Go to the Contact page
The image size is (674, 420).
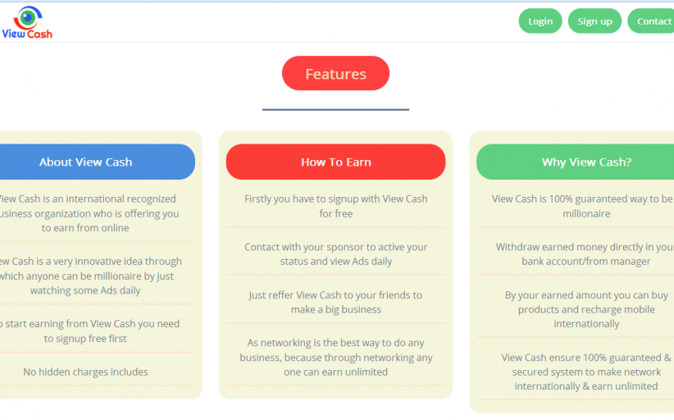click(x=653, y=21)
